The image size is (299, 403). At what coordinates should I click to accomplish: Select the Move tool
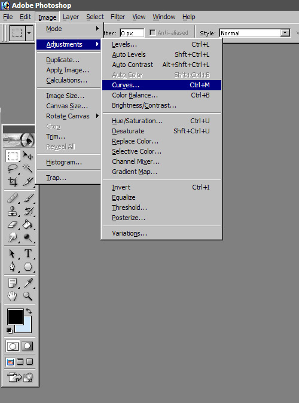tap(28, 155)
